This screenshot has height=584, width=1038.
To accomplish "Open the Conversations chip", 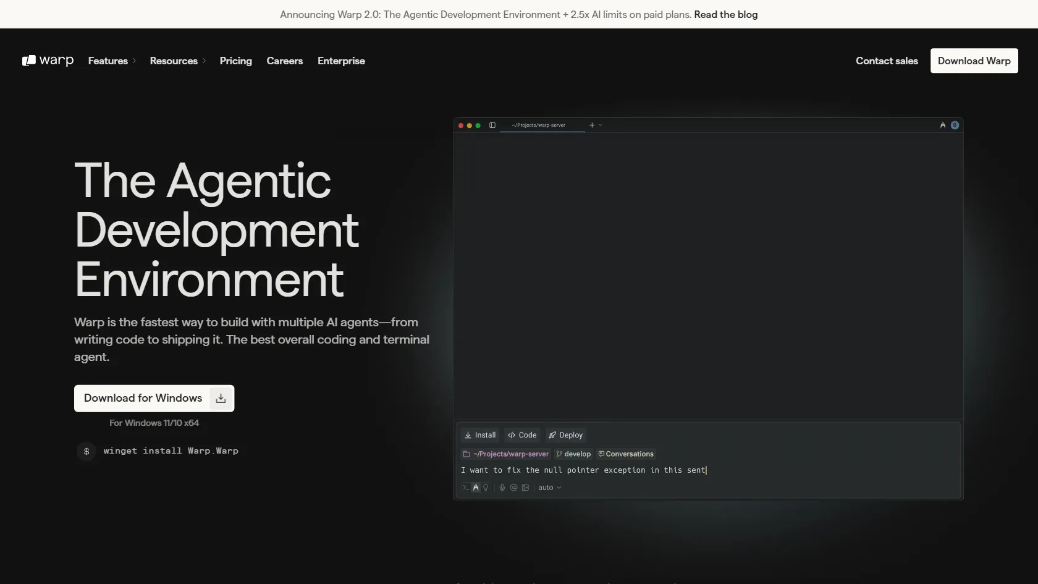I will pos(626,454).
